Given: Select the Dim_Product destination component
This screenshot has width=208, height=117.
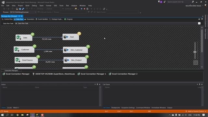Looking at the screenshot, I should pos(75,60).
